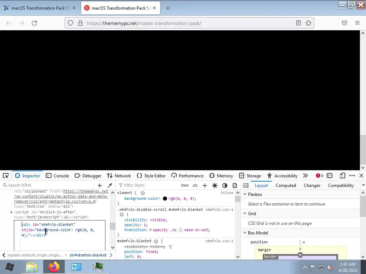Switch to Computed sidebar tab
This screenshot has width=366, height=274.
click(286, 186)
